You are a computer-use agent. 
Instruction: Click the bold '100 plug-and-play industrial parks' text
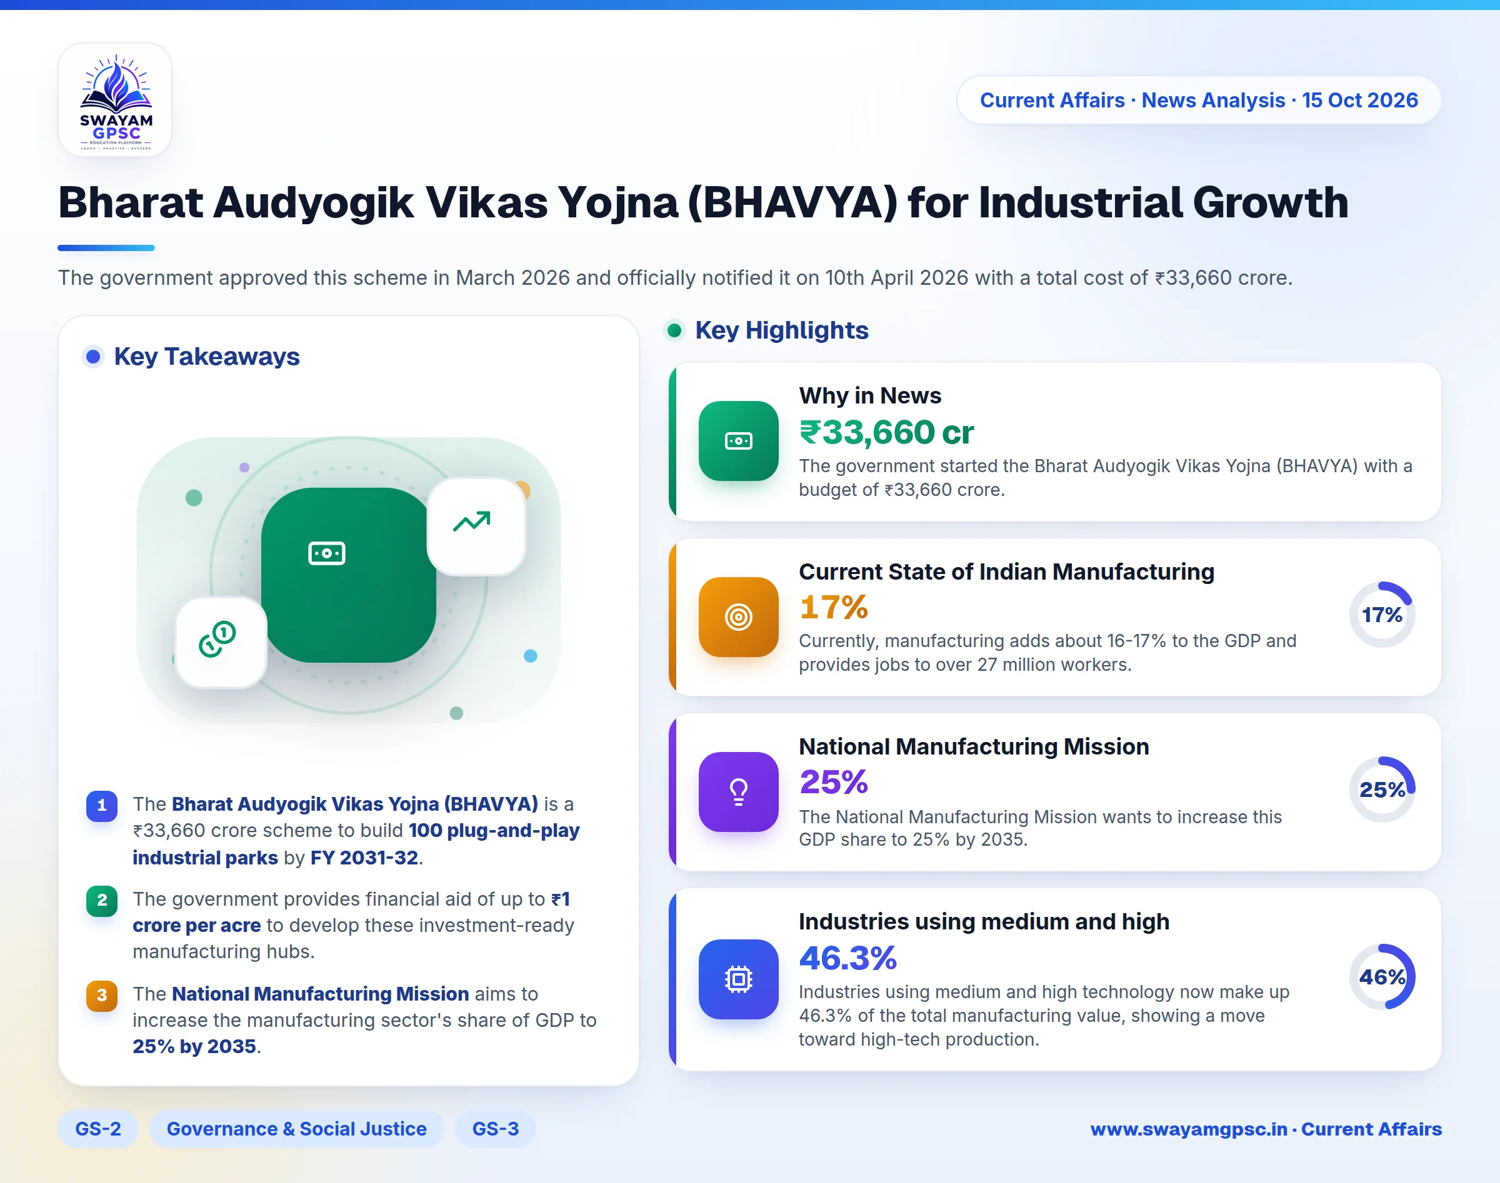coord(356,844)
